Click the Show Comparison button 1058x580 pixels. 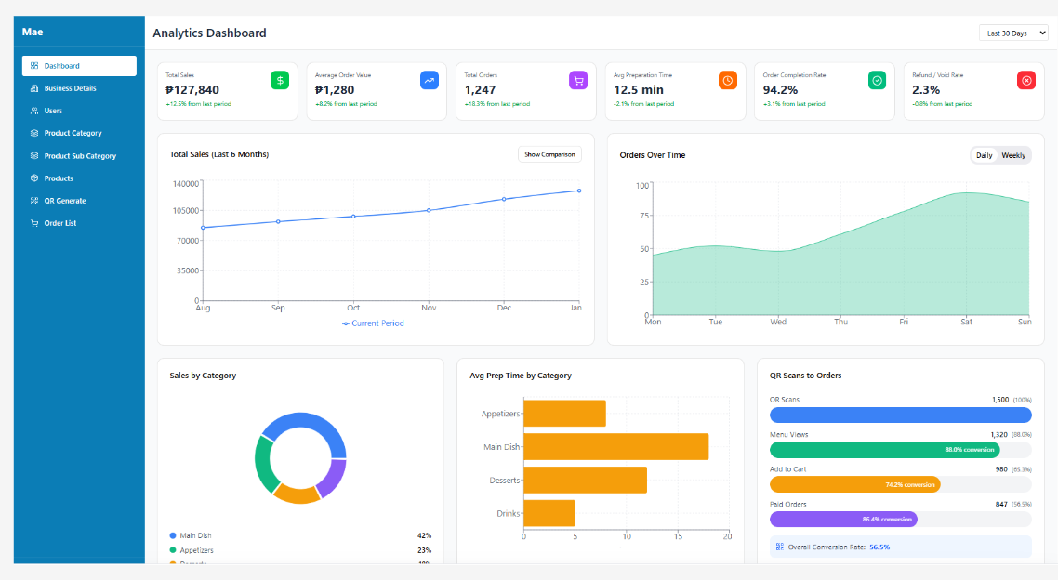pos(549,154)
